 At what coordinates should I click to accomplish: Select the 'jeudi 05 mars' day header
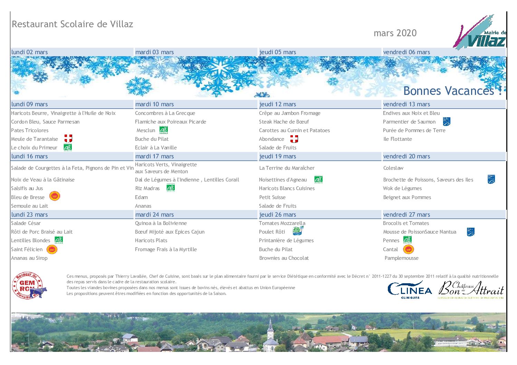320,52
